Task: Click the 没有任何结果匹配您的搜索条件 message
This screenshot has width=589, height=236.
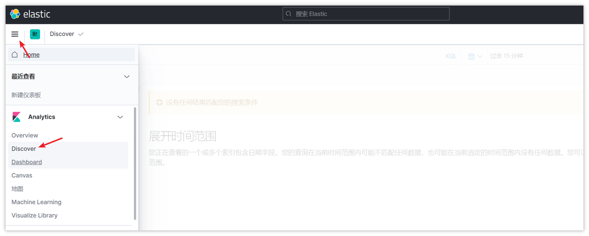Action: 212,103
